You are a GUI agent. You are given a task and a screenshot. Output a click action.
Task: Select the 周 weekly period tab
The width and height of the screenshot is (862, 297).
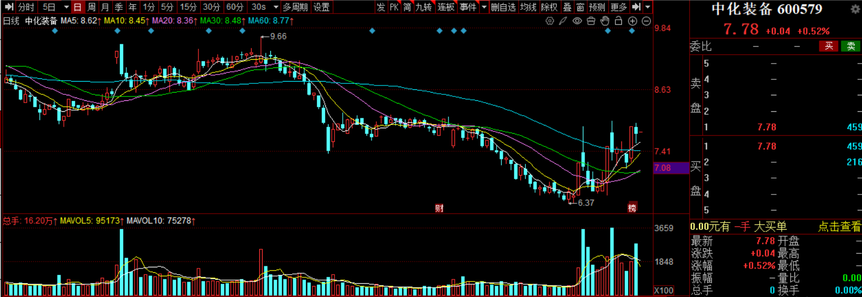(x=91, y=7)
